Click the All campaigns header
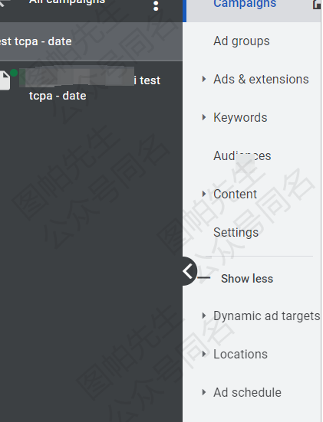This screenshot has height=422, width=323. point(67,2)
